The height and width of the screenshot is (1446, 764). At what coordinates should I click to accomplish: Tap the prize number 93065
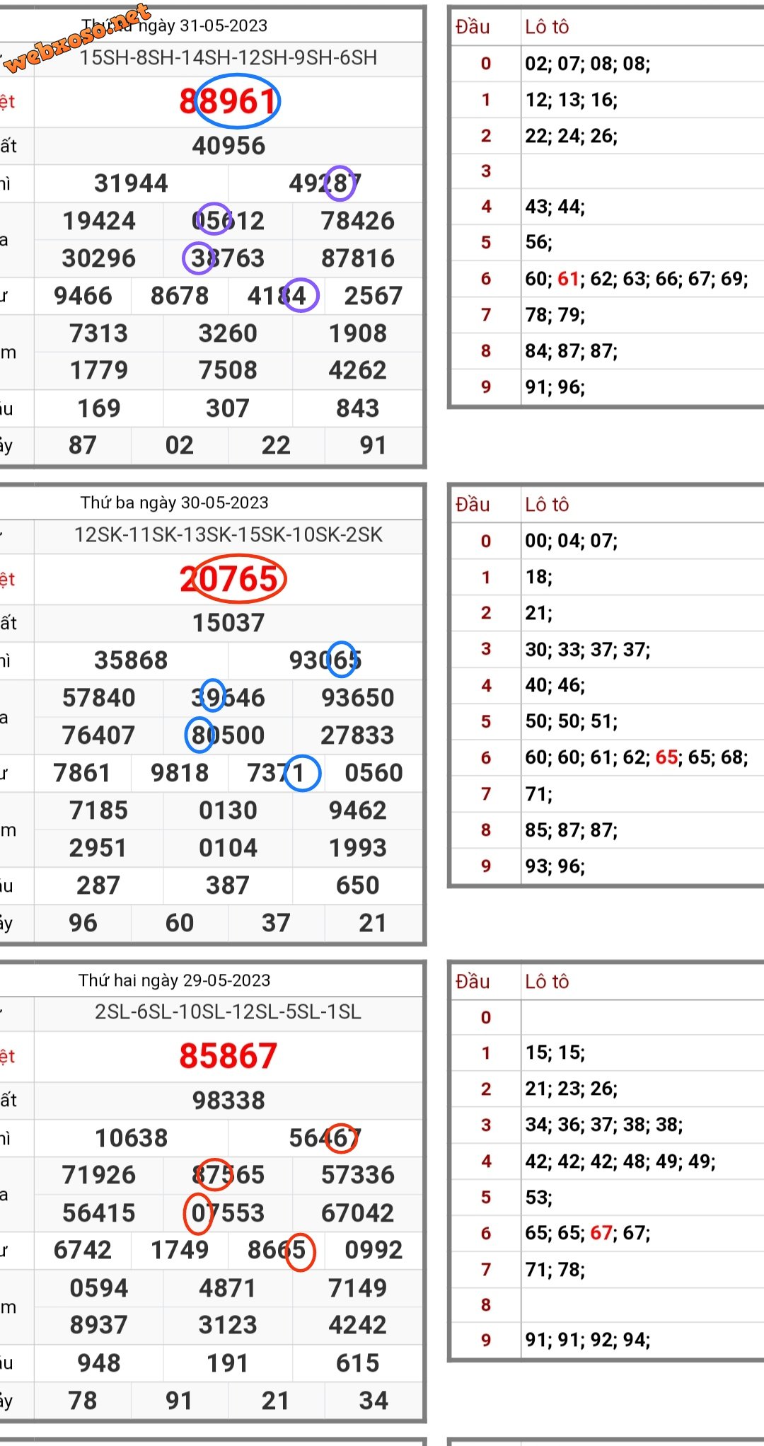pyautogui.click(x=325, y=660)
